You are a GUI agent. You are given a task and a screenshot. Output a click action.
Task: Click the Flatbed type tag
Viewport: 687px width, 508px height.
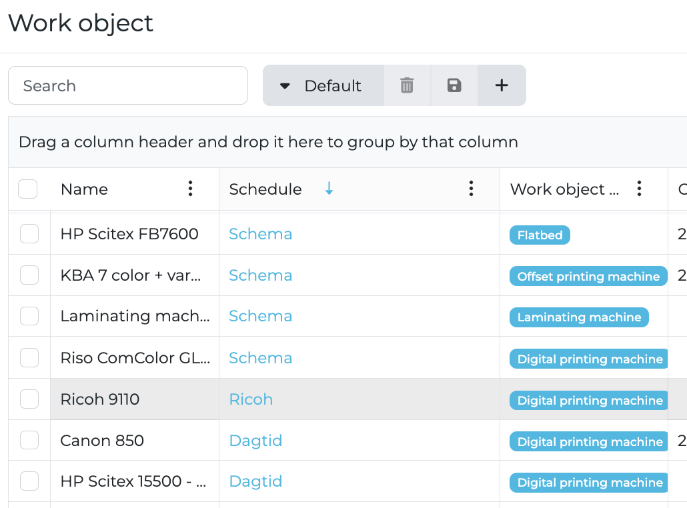(540, 235)
